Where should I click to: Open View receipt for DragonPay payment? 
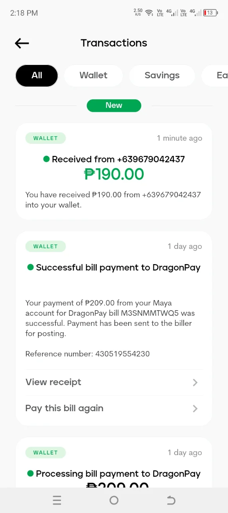114,382
